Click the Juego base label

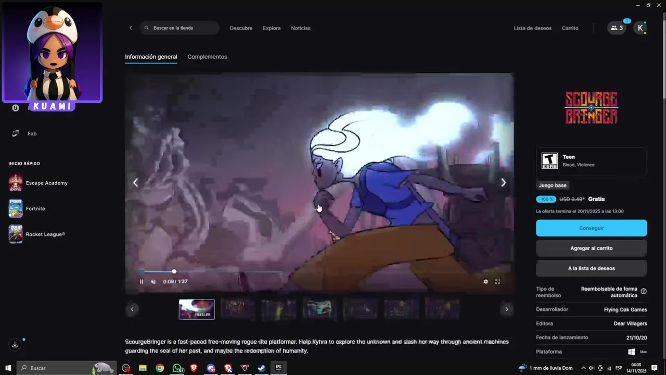tap(553, 185)
